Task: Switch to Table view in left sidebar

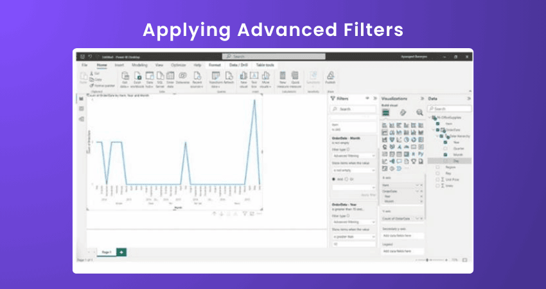Action: click(82, 109)
